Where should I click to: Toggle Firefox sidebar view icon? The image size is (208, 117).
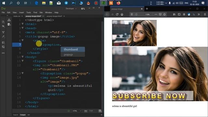coord(179,14)
